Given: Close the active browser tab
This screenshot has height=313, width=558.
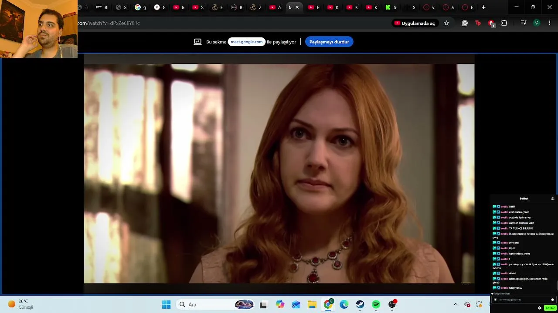Looking at the screenshot, I should [297, 7].
